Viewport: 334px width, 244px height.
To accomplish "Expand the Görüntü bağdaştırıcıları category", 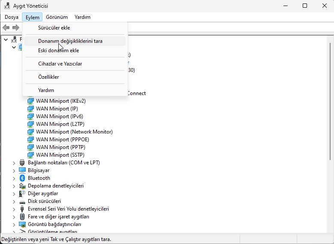I will click(14, 225).
